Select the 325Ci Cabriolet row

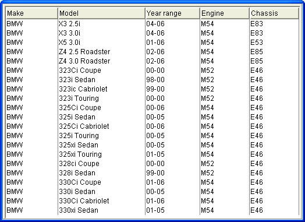point(152,126)
